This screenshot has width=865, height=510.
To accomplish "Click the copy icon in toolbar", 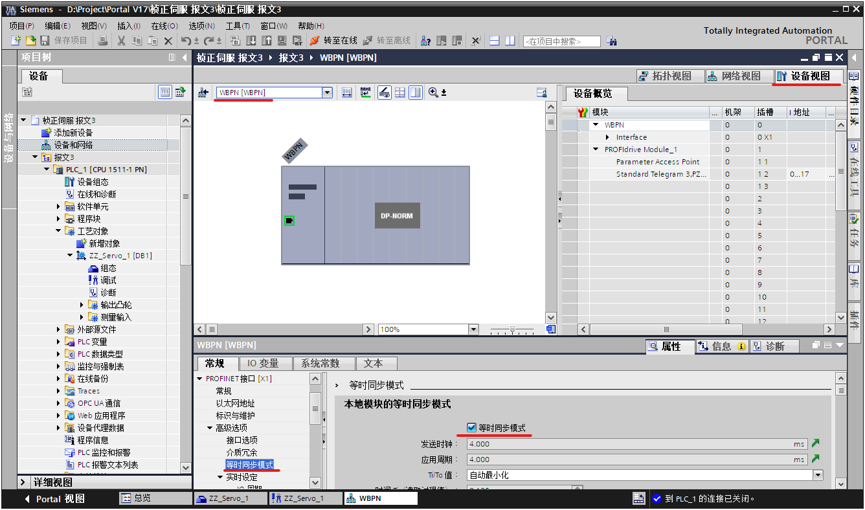I will (x=137, y=41).
